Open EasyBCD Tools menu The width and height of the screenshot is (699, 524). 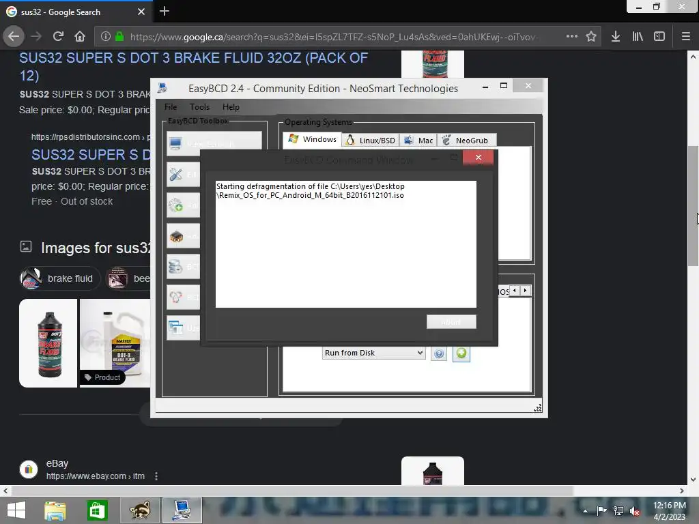coord(199,107)
